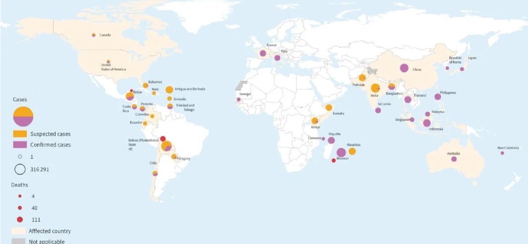Select the Mayotte purple marker
Screen dimensions: 528x244
(x=331, y=141)
